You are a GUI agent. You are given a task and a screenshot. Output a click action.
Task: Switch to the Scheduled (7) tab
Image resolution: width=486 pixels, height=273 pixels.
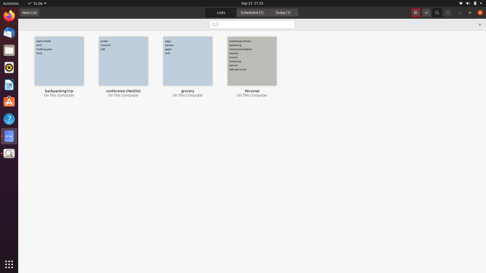tap(252, 13)
